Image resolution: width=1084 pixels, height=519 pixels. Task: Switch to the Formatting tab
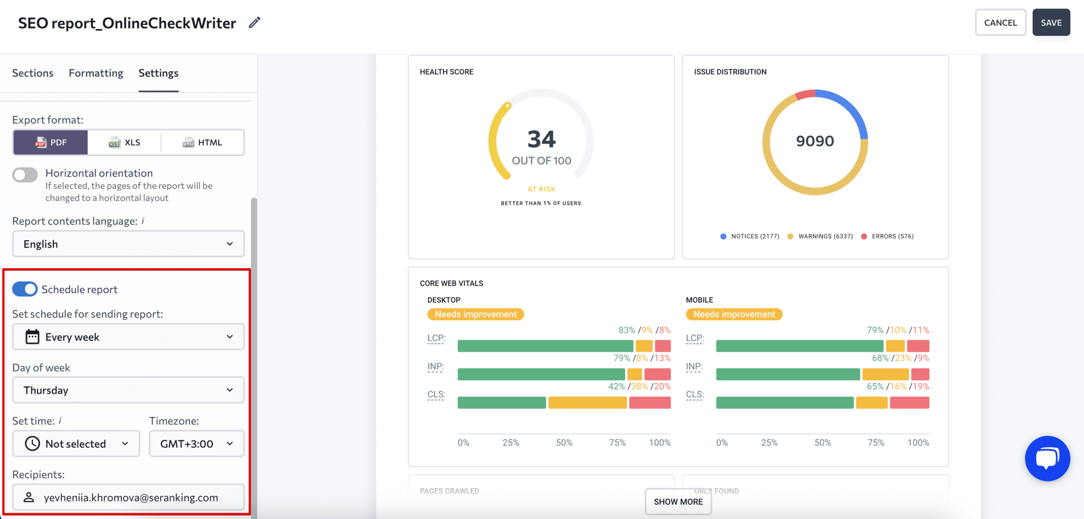click(x=96, y=73)
